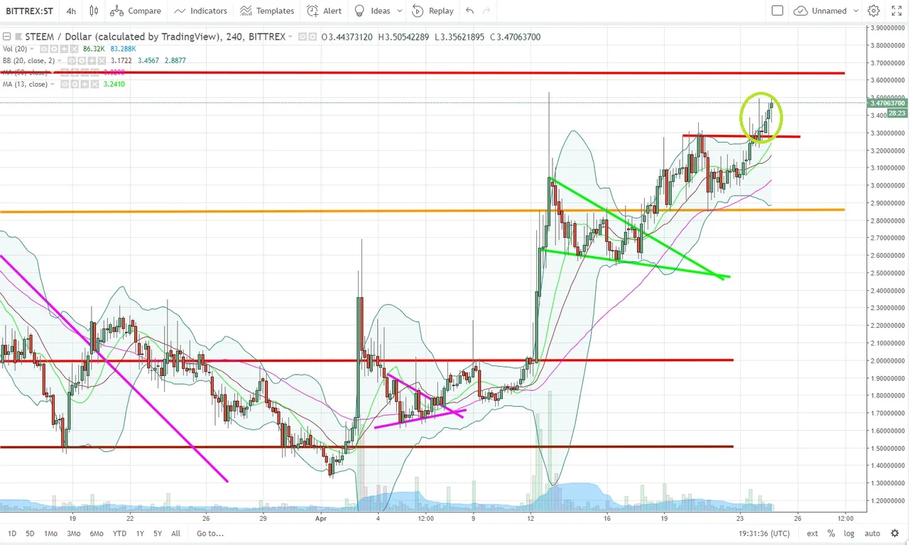The width and height of the screenshot is (909, 545).
Task: Open the Ideas lightbulb button
Action: [372, 11]
